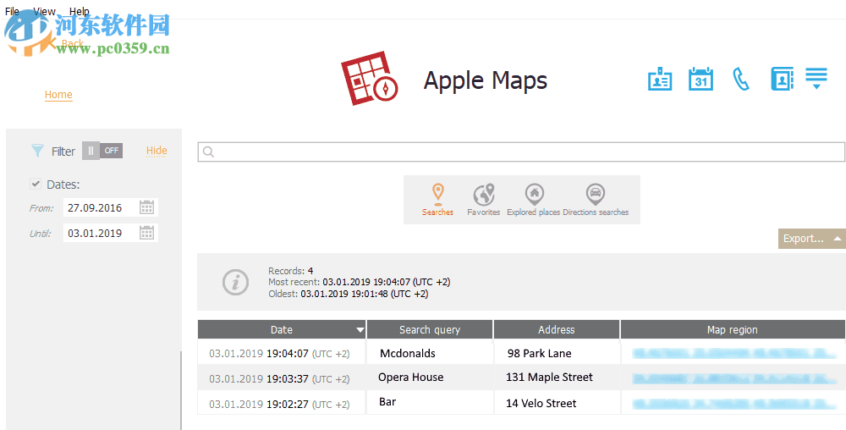This screenshot has width=846, height=430.
Task: Click date 03.01.2019 19:03:37
Action: pos(279,378)
